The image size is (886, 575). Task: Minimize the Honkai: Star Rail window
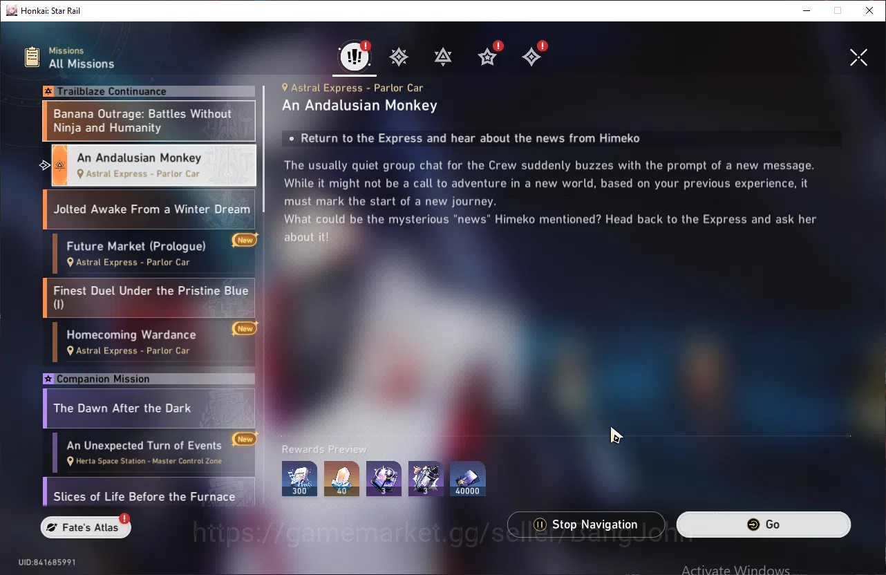coord(806,10)
